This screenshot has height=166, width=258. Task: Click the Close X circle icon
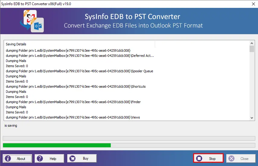(x=231, y=158)
